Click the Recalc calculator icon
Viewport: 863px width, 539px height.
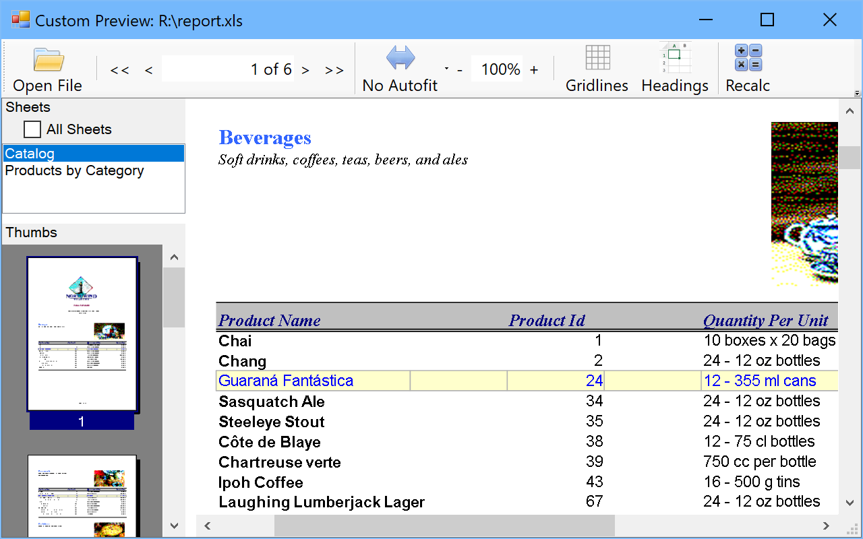point(748,58)
